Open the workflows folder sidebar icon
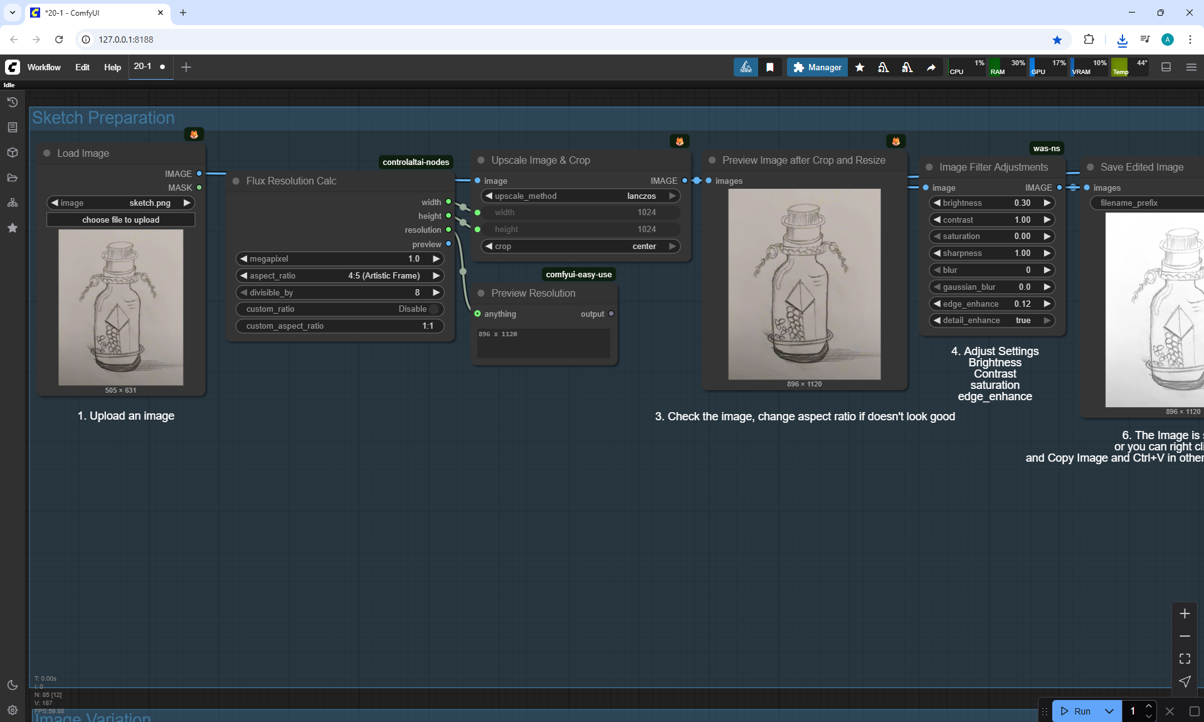This screenshot has width=1204, height=722. pyautogui.click(x=12, y=178)
